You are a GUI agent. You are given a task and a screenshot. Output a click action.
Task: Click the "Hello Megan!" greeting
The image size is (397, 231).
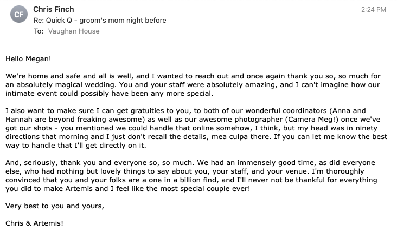28,58
